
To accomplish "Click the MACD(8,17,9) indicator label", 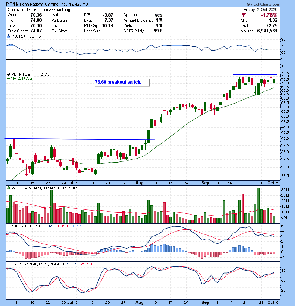I will [x=26, y=226].
